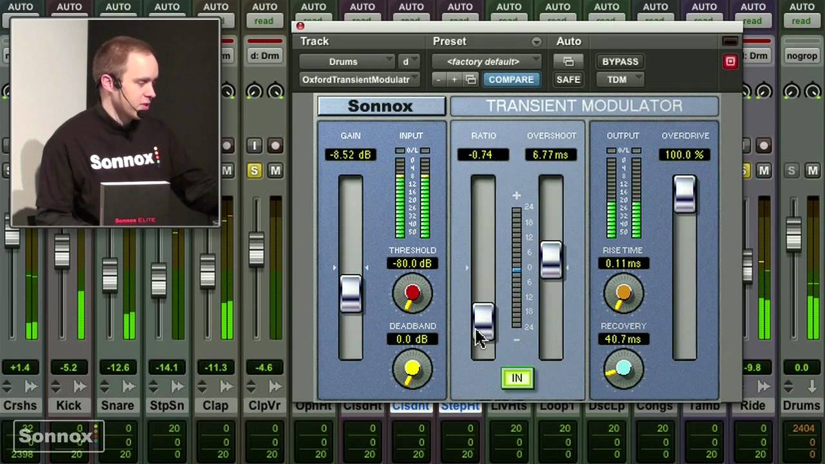Screen dimensions: 825x464
Task: Click the RISE TIME value 0.11 ms
Action: [x=623, y=264]
